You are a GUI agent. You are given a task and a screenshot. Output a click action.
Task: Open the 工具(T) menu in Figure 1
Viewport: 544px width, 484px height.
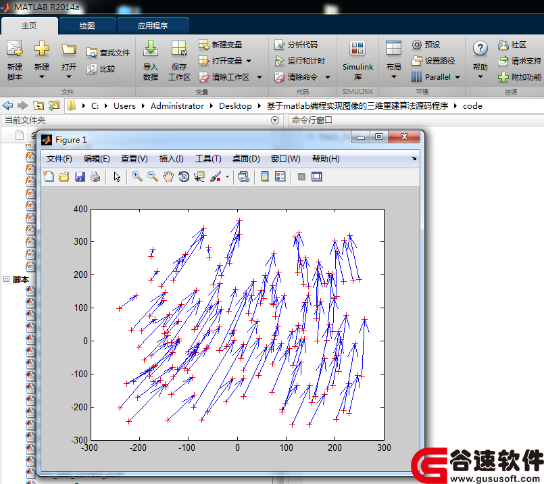tap(208, 159)
